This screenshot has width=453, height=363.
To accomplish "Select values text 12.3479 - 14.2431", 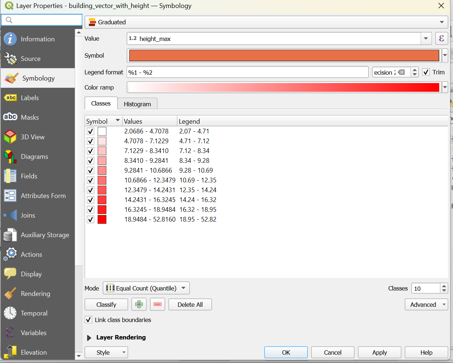I will 150,190.
